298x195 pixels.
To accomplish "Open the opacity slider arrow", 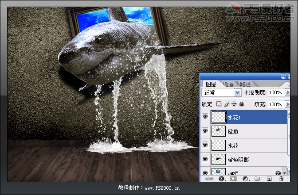I will [x=287, y=92].
